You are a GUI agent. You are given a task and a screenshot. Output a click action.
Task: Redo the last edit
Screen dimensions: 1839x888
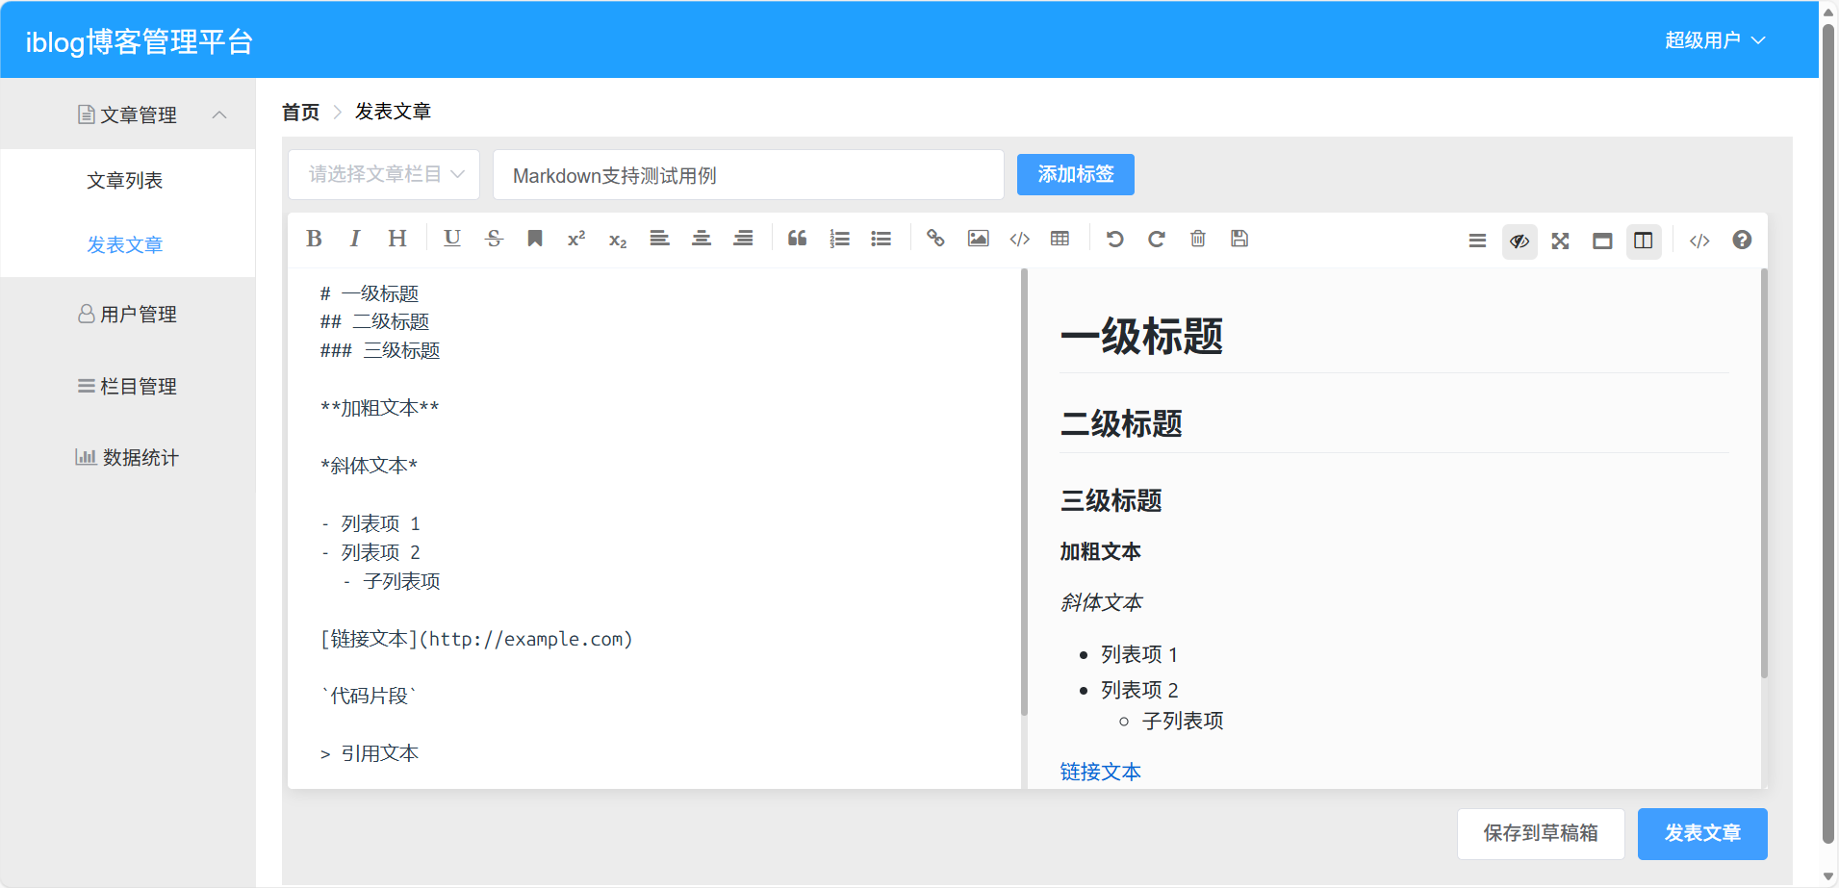1157,239
